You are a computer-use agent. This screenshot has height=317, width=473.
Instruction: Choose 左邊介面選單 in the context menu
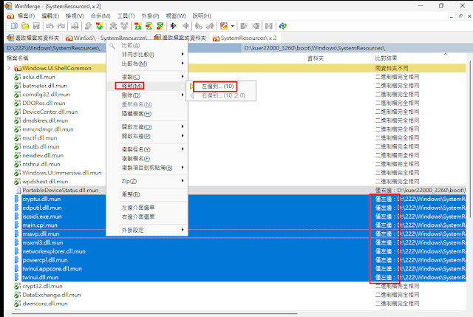pyautogui.click(x=148, y=208)
